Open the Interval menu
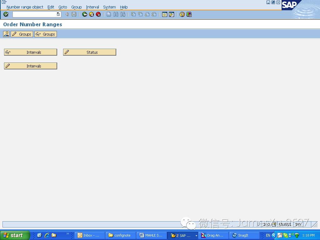320x240 pixels. [92, 7]
